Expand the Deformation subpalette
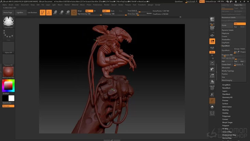The width and height of the screenshot is (250, 141). click(227, 107)
